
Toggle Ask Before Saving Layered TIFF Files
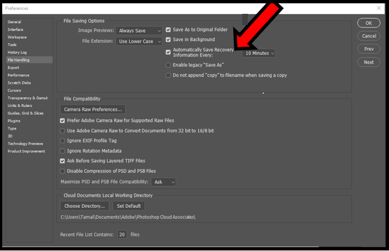62,161
